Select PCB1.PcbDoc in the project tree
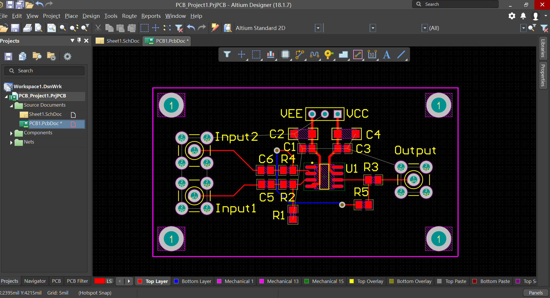 coord(46,124)
